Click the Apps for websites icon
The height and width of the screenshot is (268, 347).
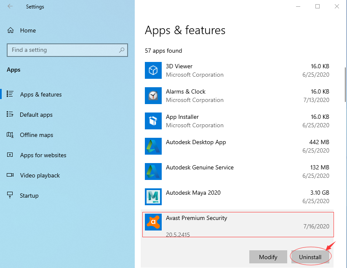click(10, 155)
